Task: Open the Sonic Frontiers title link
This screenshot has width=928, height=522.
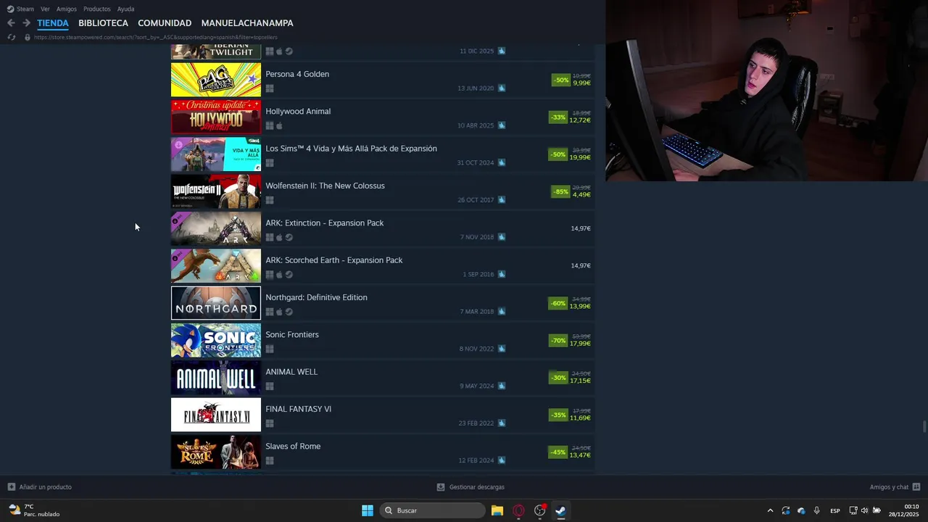Action: [292, 334]
